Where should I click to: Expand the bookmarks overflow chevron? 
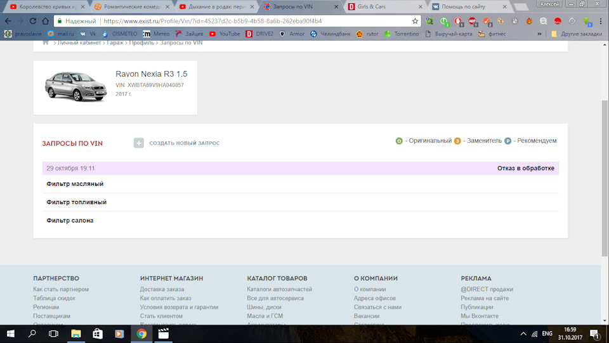(x=539, y=34)
